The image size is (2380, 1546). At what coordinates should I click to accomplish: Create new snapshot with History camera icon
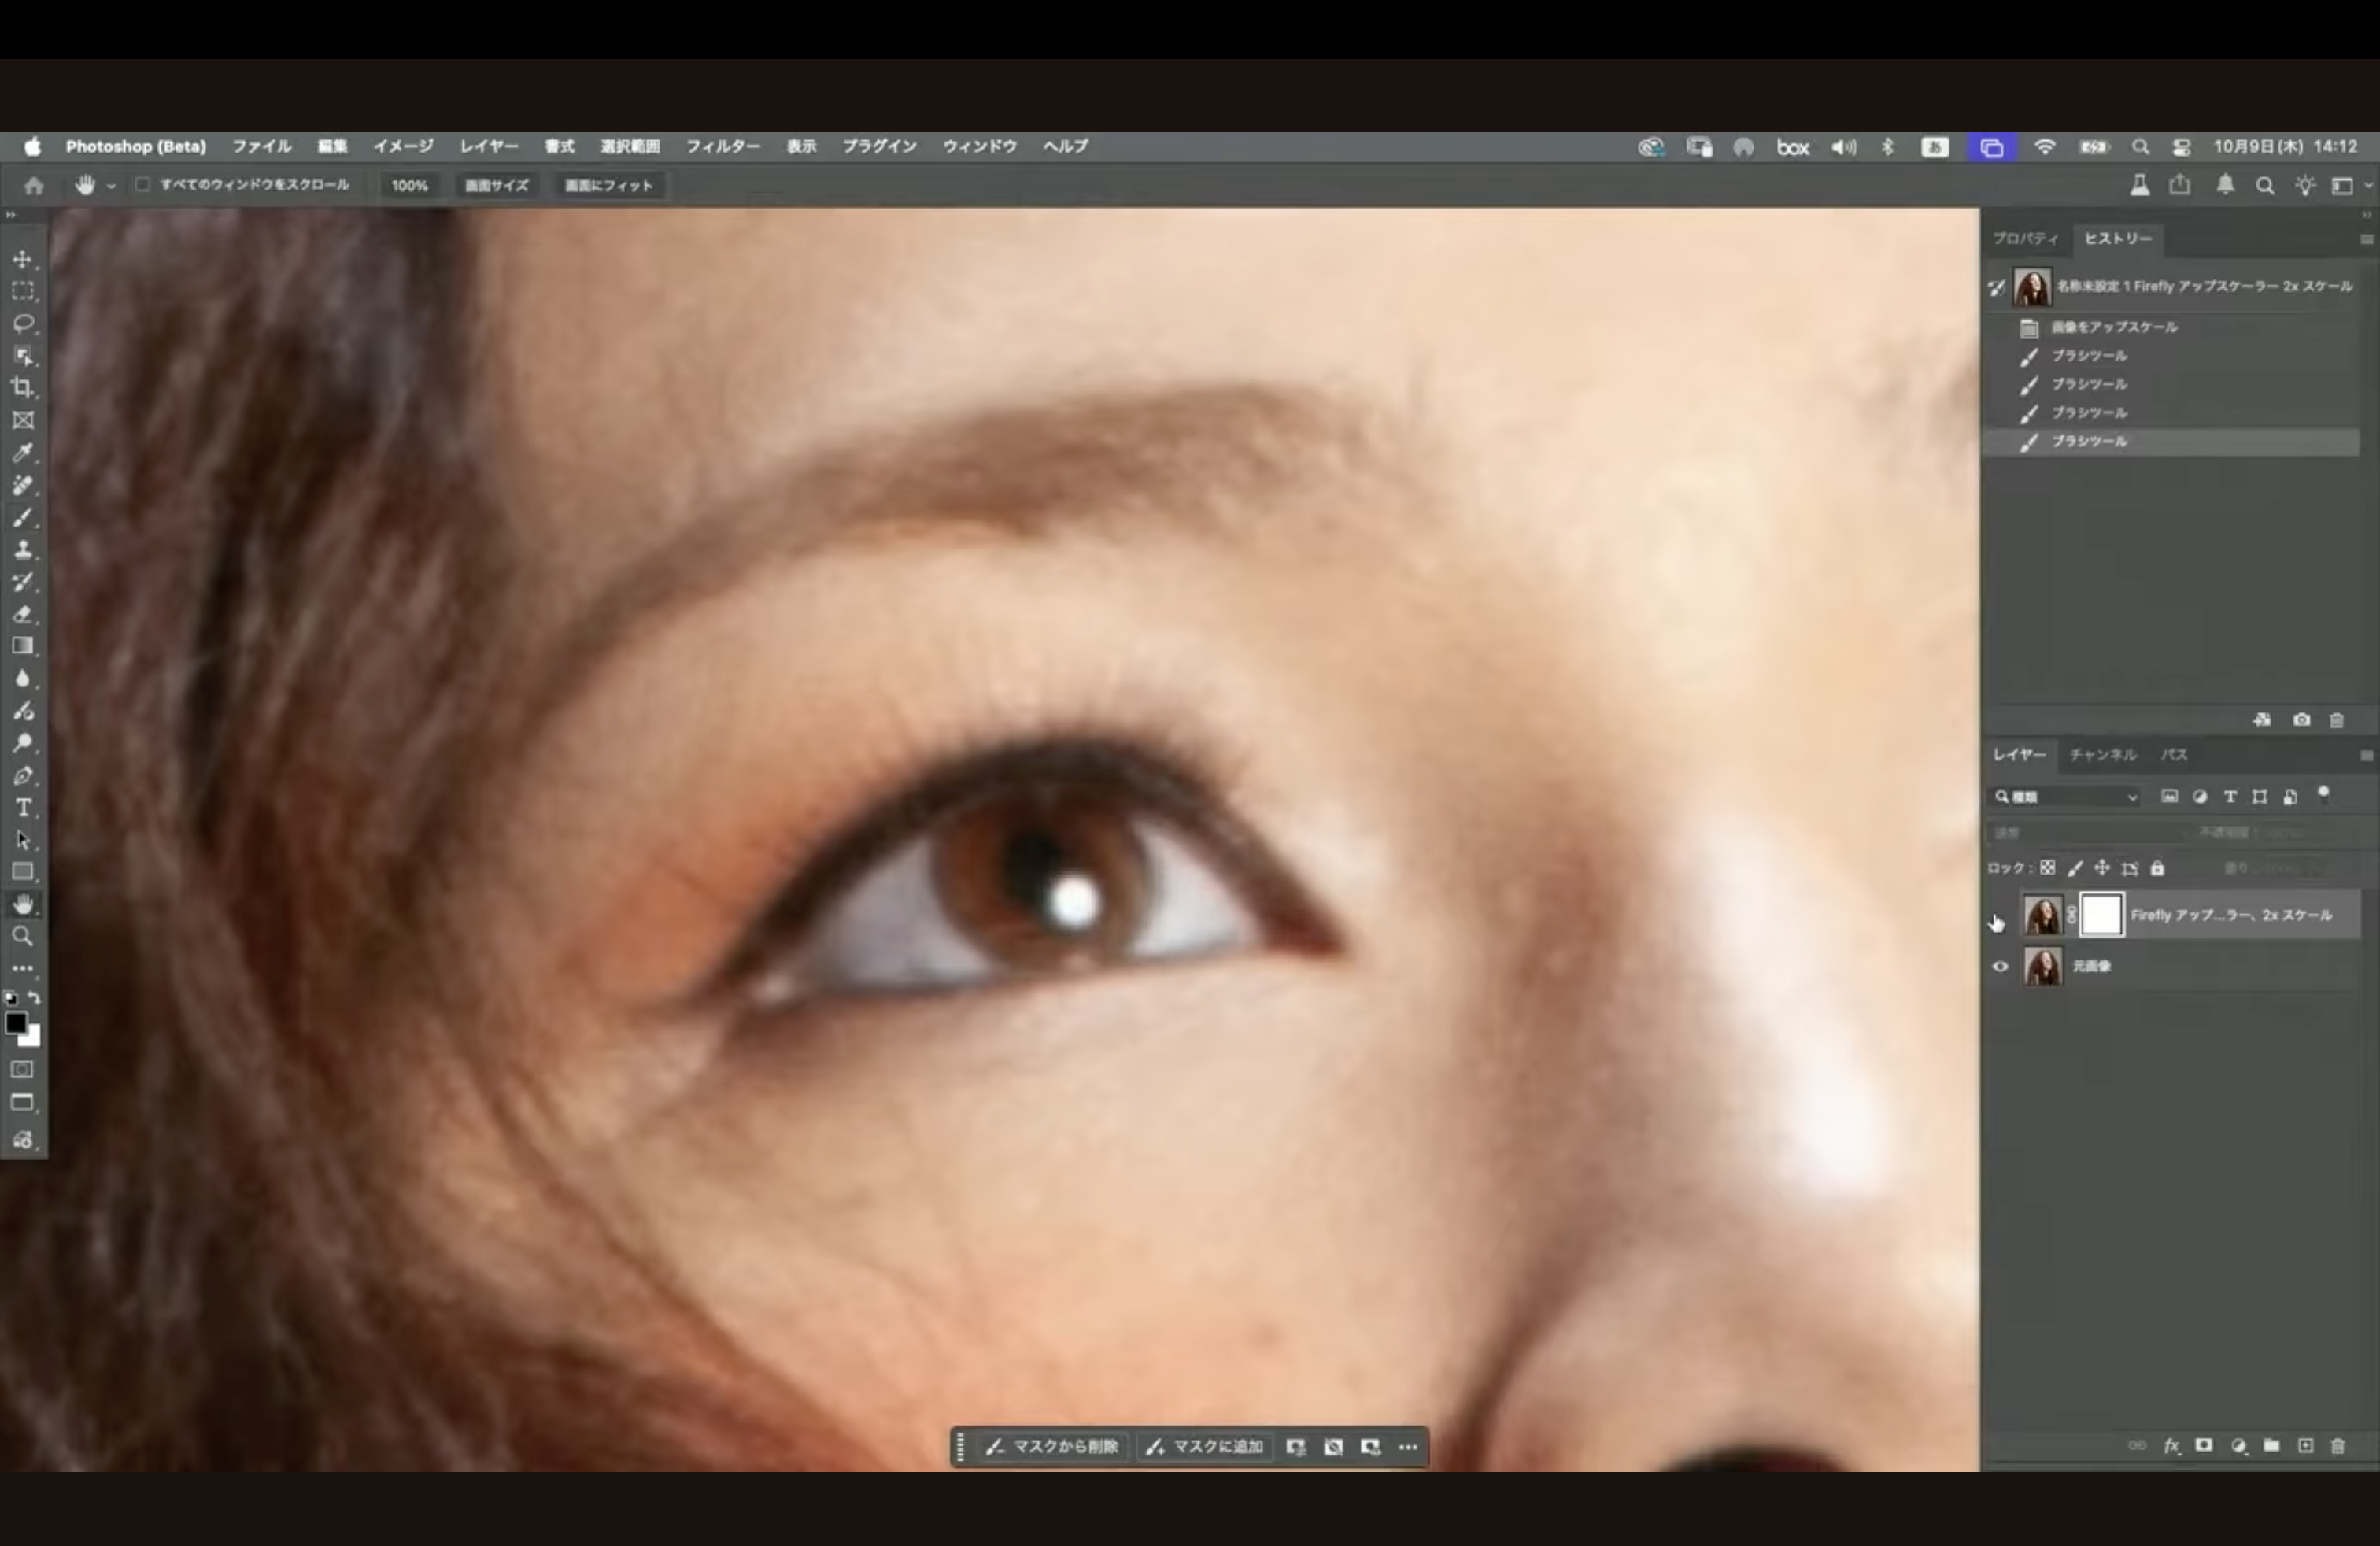click(x=2301, y=720)
